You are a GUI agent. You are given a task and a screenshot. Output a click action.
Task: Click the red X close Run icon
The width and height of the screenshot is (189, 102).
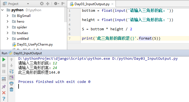pyautogui.click(x=4, y=93)
